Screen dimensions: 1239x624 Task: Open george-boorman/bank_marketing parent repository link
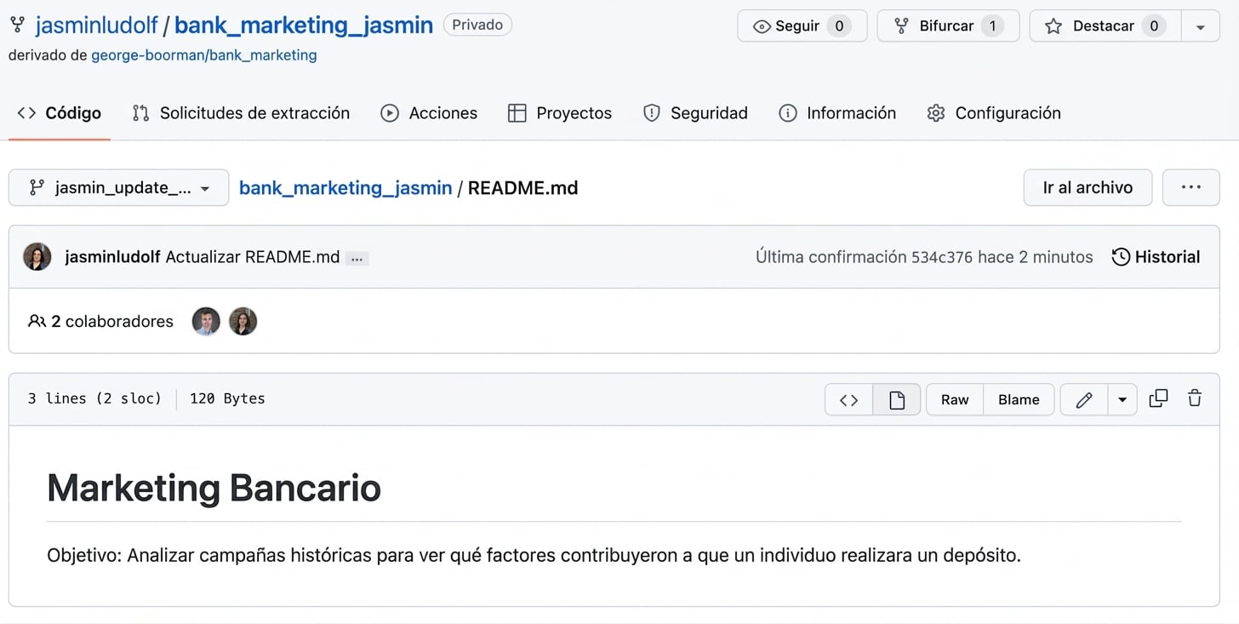pos(204,55)
